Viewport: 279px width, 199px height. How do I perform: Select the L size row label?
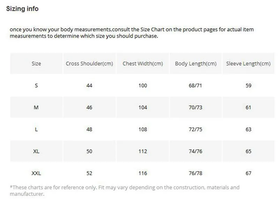tap(36, 129)
